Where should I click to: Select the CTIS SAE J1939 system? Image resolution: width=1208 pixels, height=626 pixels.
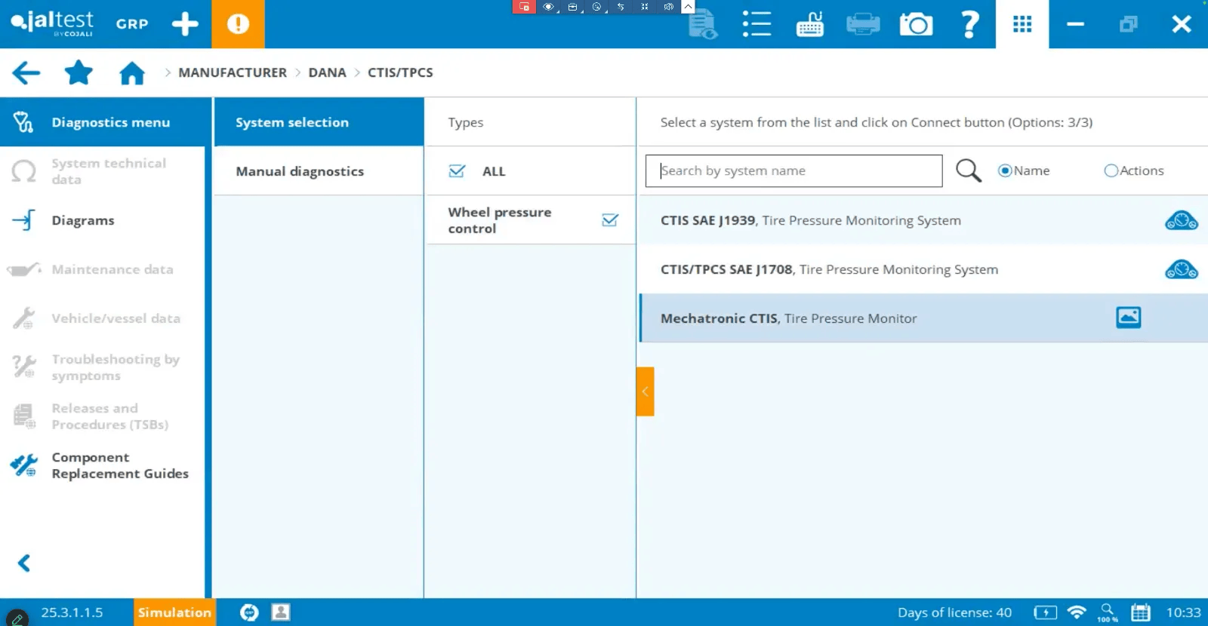tap(923, 220)
